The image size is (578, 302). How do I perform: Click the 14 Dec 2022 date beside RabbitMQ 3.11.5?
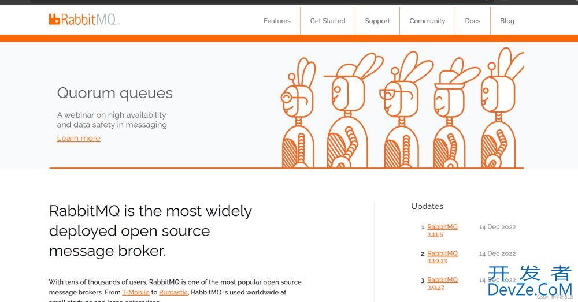pyautogui.click(x=497, y=227)
